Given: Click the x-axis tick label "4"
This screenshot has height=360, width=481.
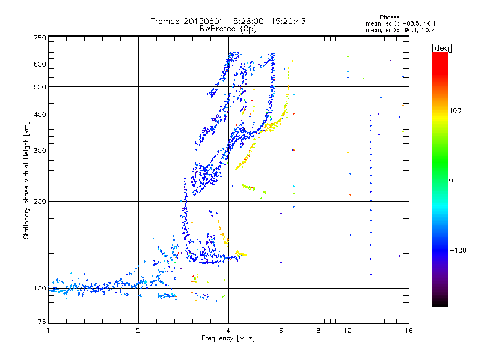Looking at the screenshot, I should point(228,331).
